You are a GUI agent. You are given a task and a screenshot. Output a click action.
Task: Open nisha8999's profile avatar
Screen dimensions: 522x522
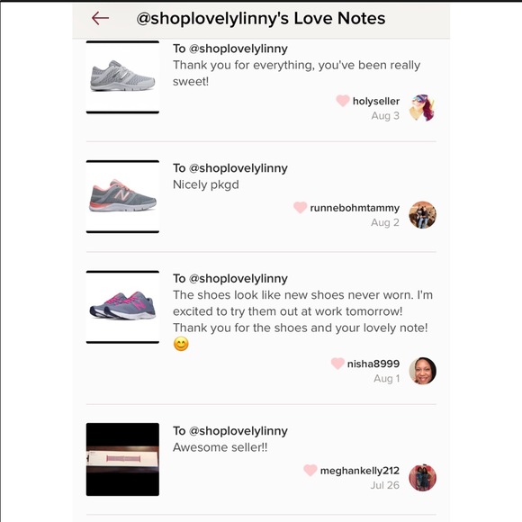click(422, 371)
